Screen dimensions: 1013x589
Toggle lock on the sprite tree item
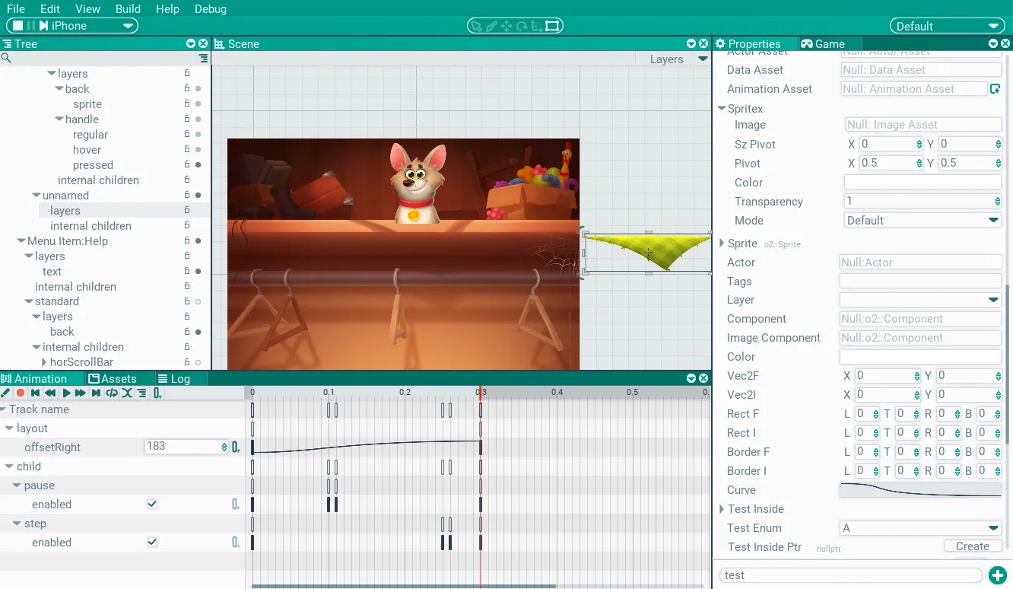click(187, 104)
